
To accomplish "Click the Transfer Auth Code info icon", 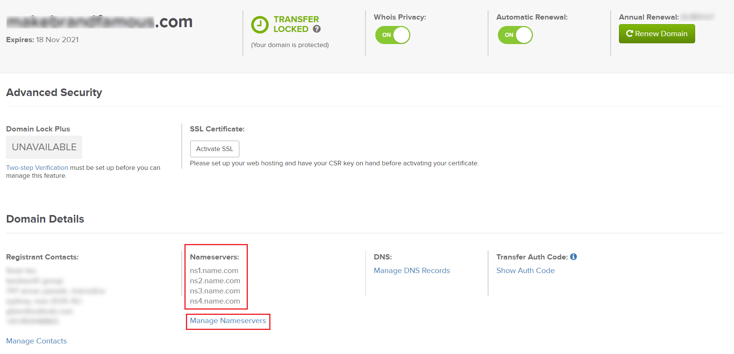I will 574,256.
